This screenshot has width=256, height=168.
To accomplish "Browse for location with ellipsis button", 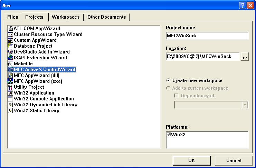I will [x=245, y=57].
